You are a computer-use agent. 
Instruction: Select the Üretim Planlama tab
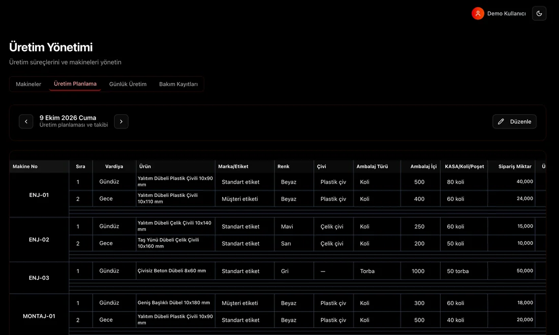[x=75, y=84]
